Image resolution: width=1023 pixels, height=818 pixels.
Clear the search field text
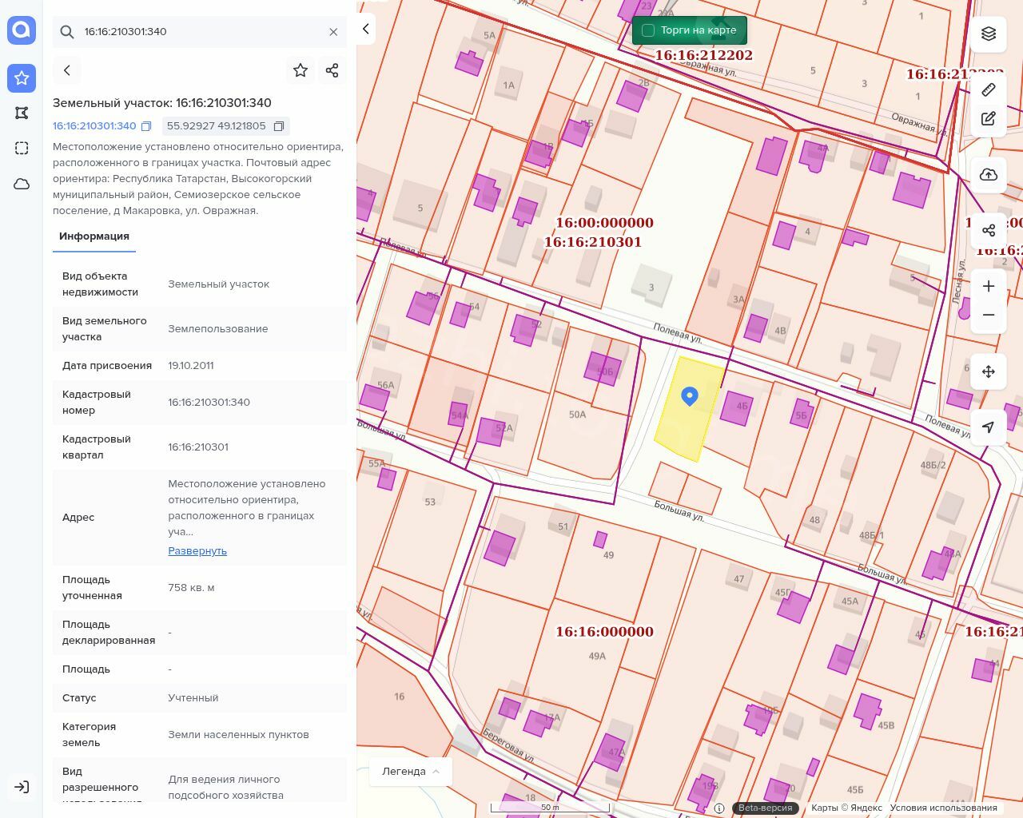[x=333, y=32]
